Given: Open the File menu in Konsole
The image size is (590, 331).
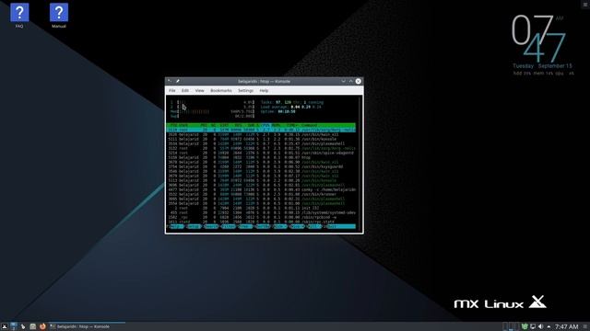Looking at the screenshot, I should [172, 90].
